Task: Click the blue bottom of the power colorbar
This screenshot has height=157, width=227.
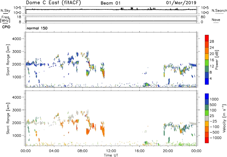Action: pyautogui.click(x=207, y=81)
